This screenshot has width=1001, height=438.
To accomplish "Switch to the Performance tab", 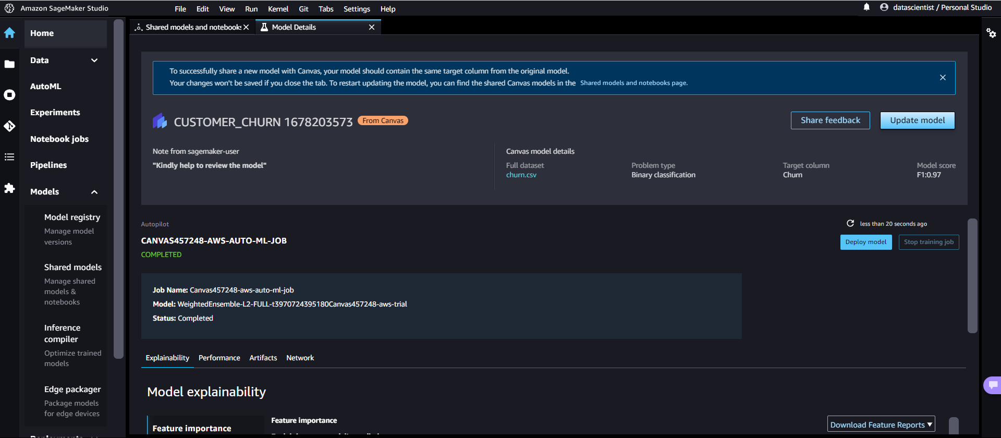I will [219, 358].
